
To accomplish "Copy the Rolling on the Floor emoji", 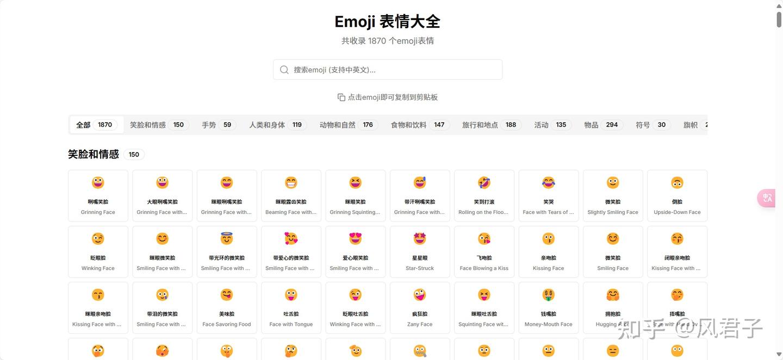I will tap(484, 195).
